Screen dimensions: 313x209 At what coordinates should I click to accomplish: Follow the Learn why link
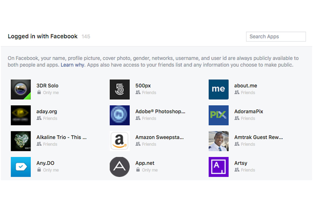tap(72, 65)
